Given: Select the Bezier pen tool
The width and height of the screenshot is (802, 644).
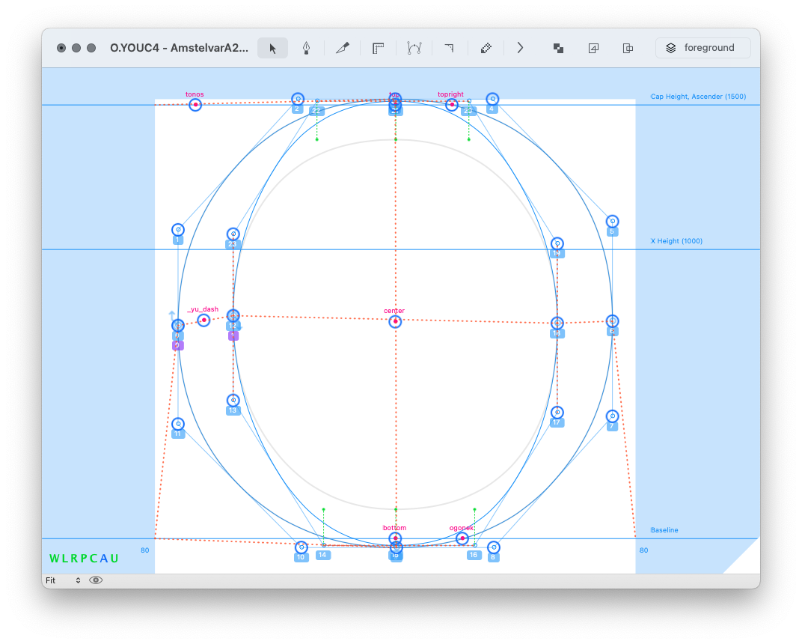Looking at the screenshot, I should point(306,48).
